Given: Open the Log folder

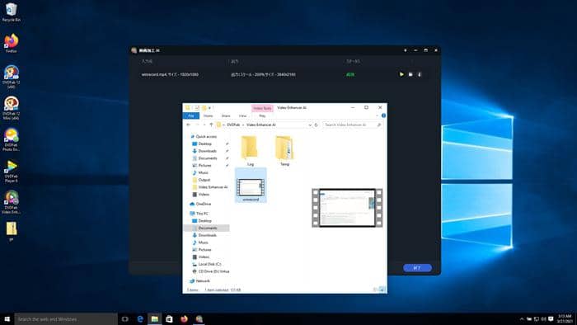Looking at the screenshot, I should click(x=251, y=151).
